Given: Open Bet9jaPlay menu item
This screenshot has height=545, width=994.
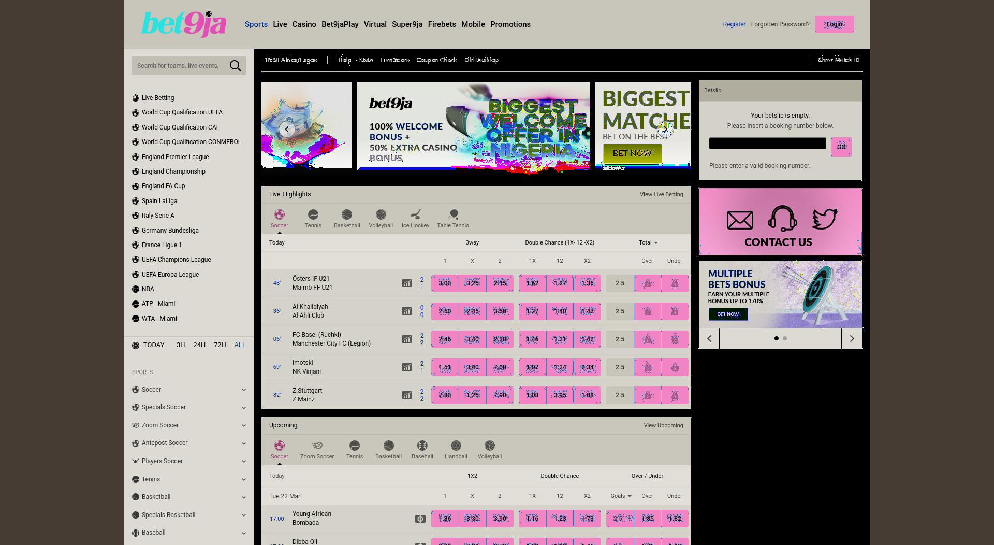Looking at the screenshot, I should point(340,24).
